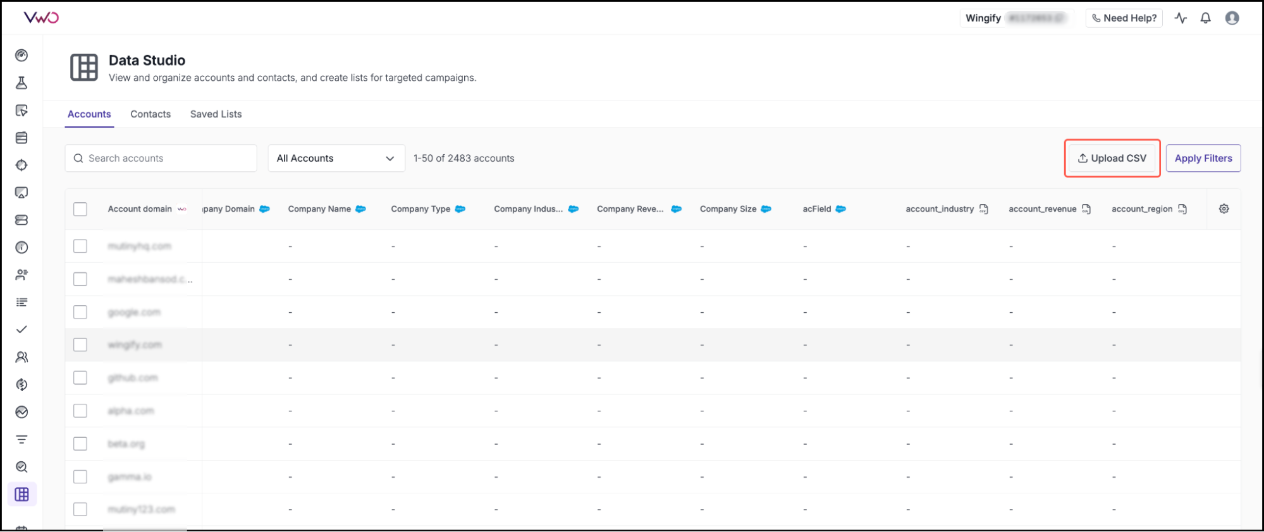Image resolution: width=1264 pixels, height=532 pixels.
Task: Click Salesforce cloud icon beside acField
Action: 841,209
